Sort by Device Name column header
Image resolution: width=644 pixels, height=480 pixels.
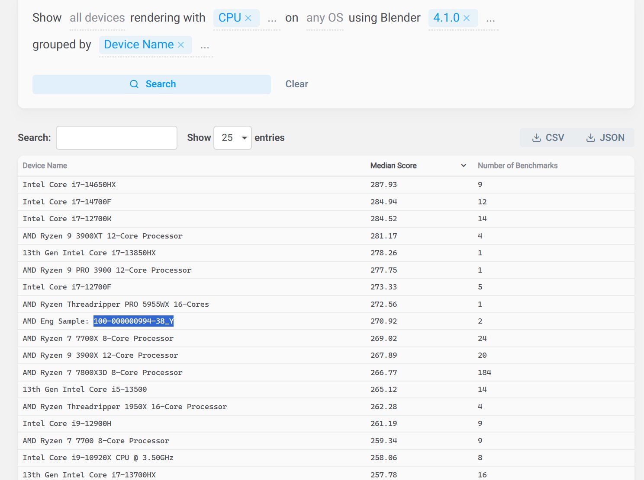coord(45,165)
